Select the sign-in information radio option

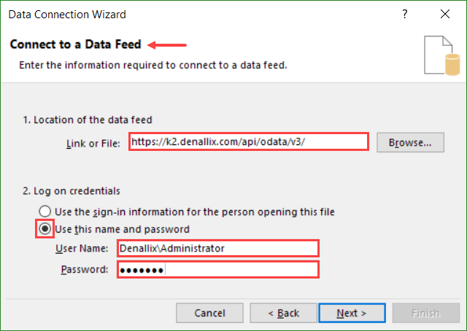(x=47, y=212)
